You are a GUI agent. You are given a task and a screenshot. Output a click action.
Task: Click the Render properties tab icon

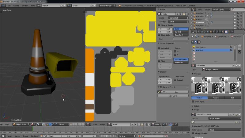(x=198, y=32)
